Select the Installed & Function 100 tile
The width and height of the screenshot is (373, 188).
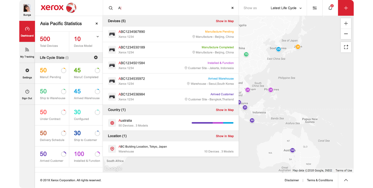point(86,157)
